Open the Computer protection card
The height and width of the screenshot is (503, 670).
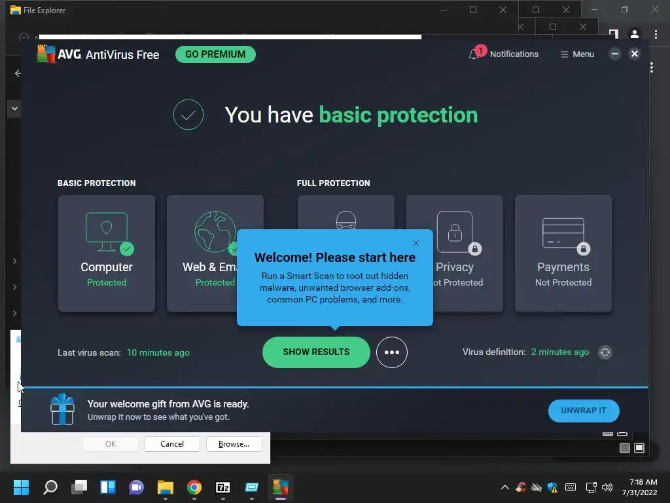[107, 253]
